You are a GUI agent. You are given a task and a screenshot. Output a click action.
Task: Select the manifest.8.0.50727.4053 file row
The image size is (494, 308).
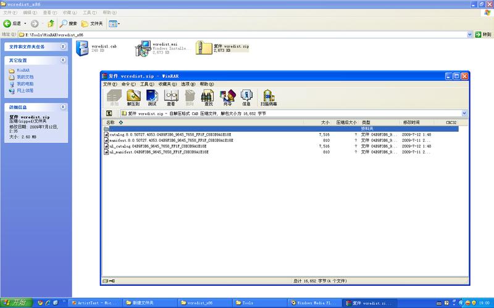pyautogui.click(x=281, y=140)
